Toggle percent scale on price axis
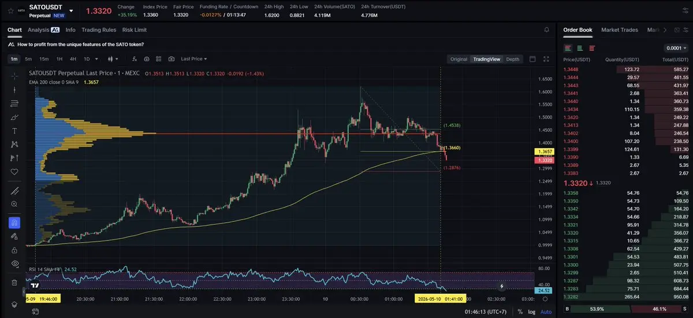 520,312
